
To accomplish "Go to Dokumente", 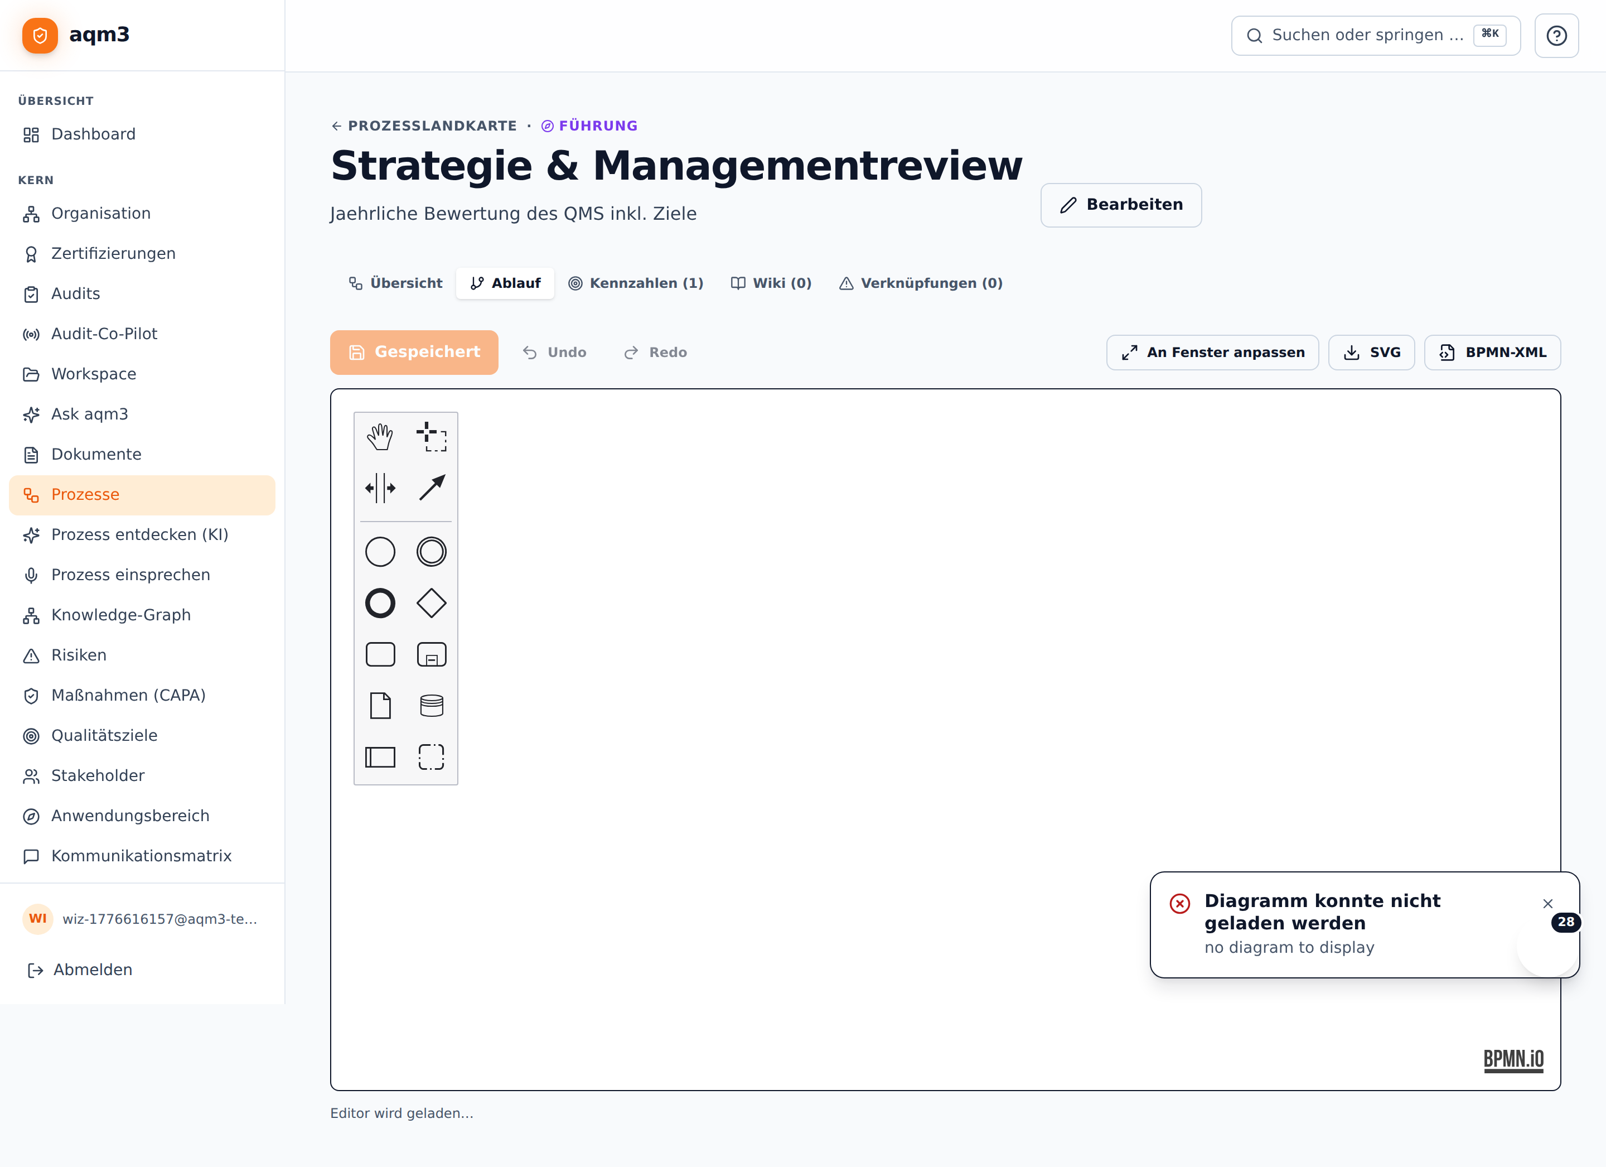I will tap(142, 455).
